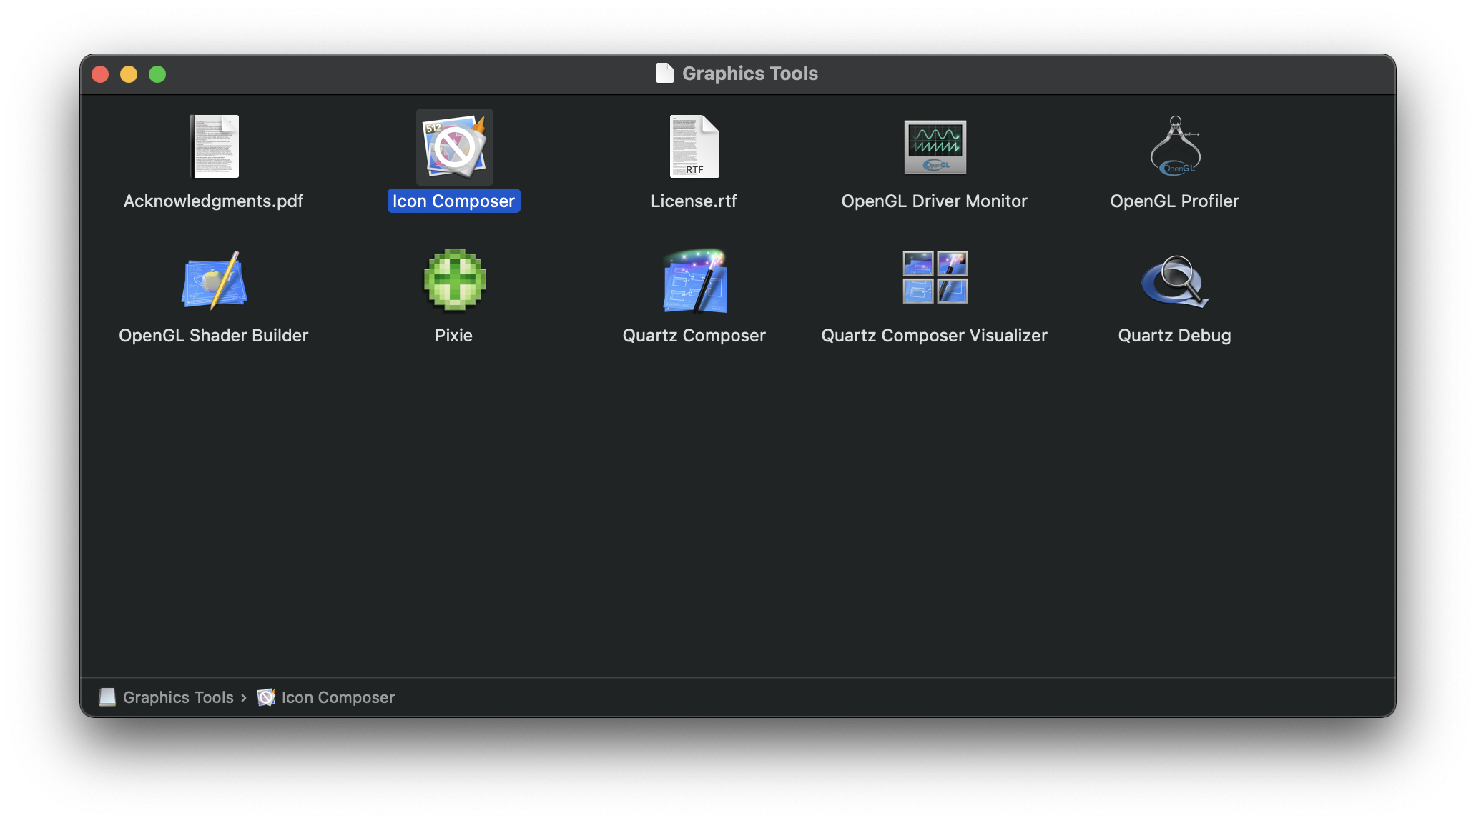Click the path bar chevron separator
This screenshot has height=823, width=1476.
pyautogui.click(x=244, y=698)
